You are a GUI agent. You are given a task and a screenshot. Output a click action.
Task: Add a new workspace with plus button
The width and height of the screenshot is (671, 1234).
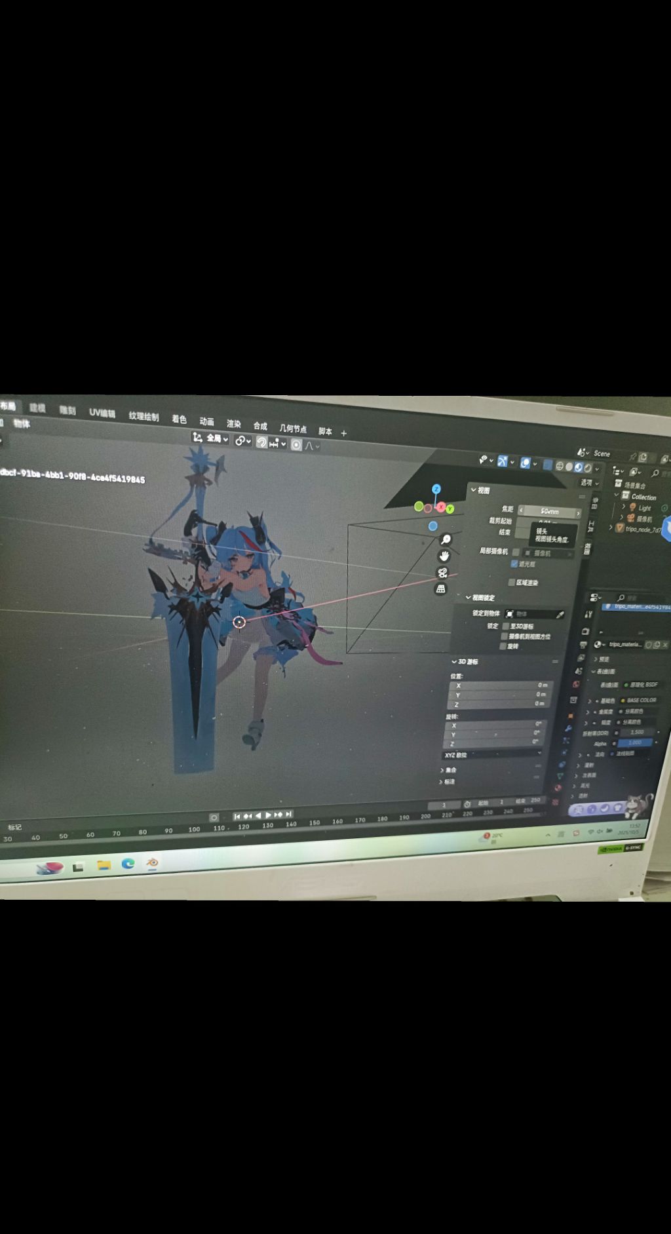[343, 433]
